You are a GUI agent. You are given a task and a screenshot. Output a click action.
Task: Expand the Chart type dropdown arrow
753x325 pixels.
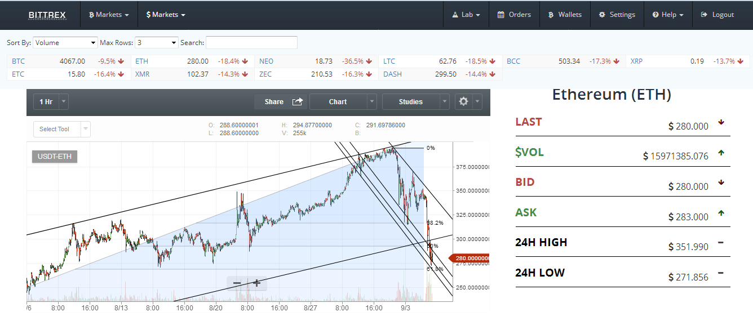point(371,101)
